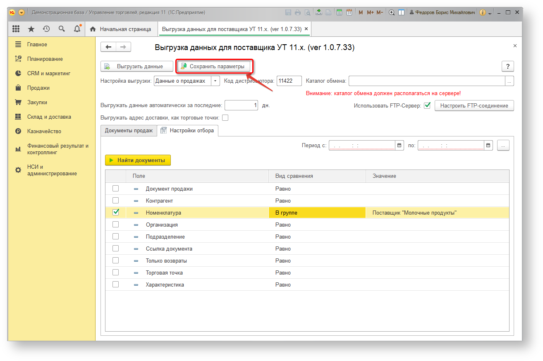543x361 pixels.
Task: Switch to Документы продаж tab
Action: (x=129, y=131)
